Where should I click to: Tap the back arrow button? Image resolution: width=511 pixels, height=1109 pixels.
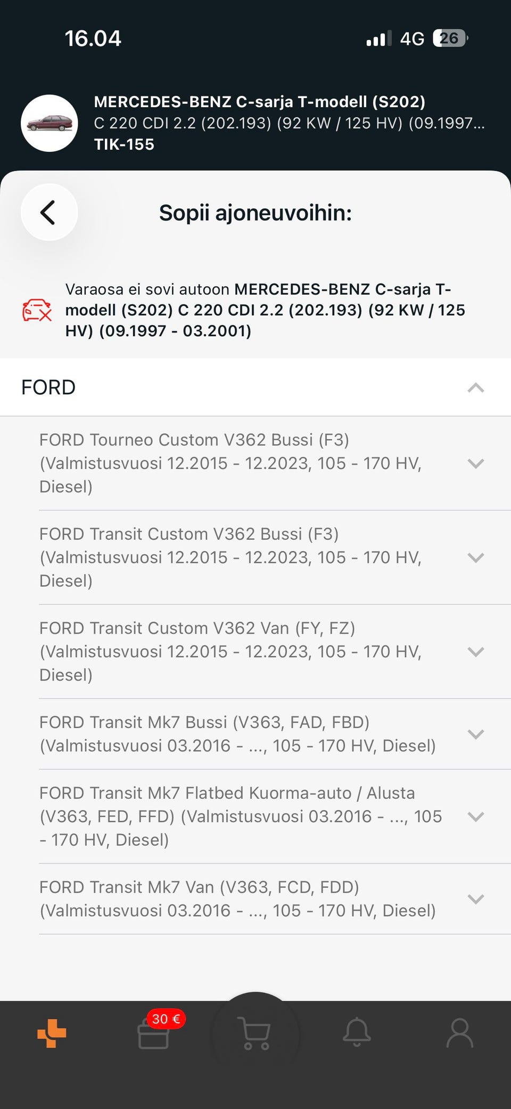[x=49, y=213]
